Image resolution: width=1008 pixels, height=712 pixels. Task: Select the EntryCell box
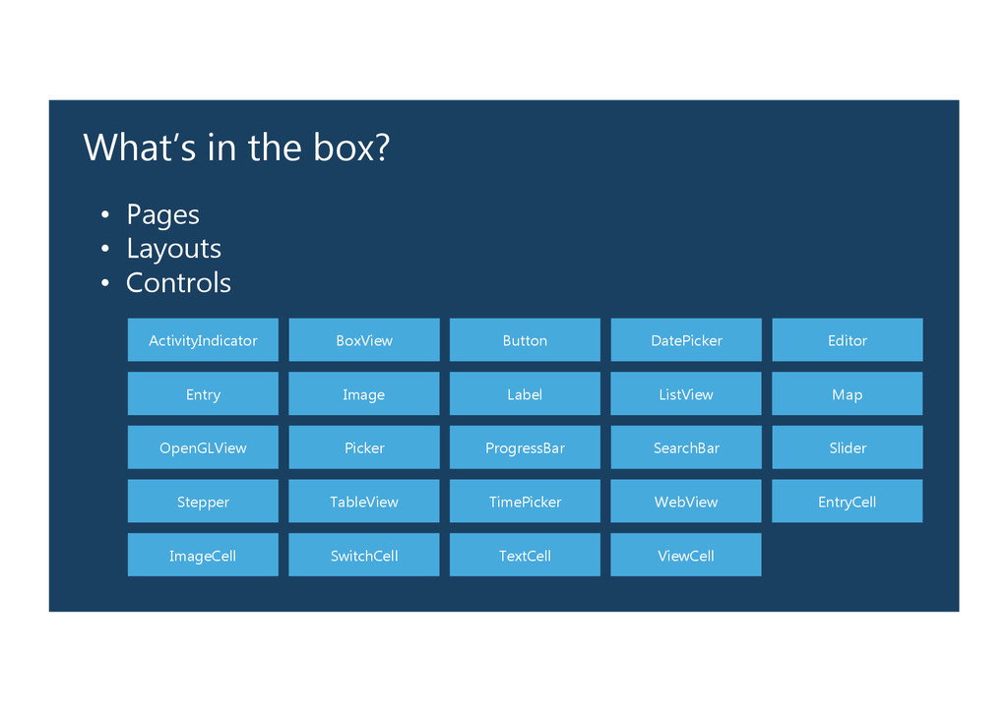click(848, 501)
